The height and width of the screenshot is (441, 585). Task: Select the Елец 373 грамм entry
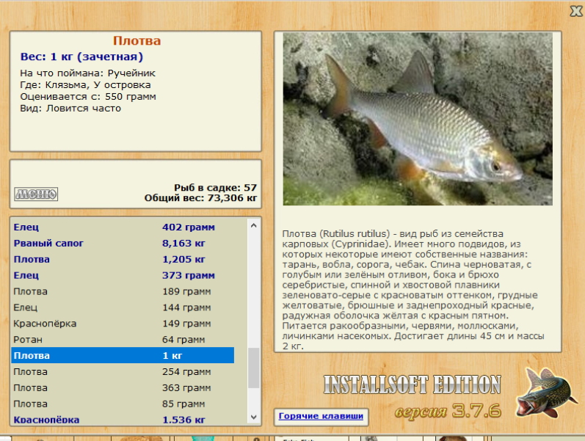[123, 275]
